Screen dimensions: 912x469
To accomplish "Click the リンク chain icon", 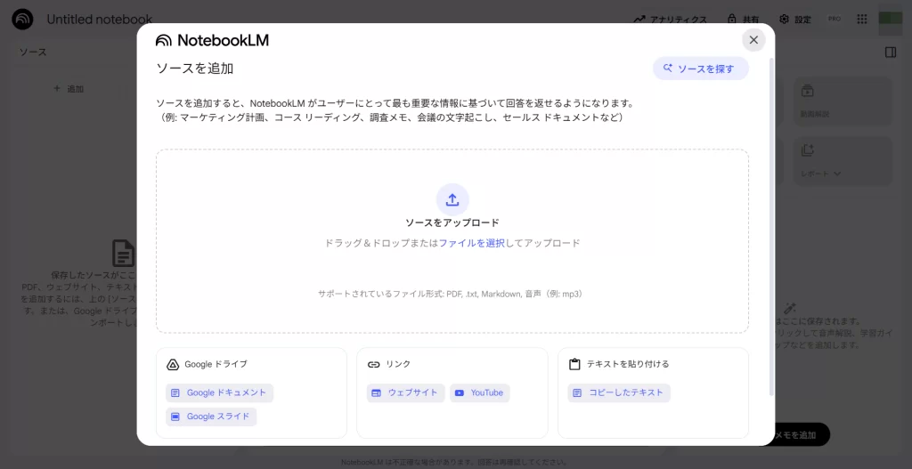I will coord(373,364).
